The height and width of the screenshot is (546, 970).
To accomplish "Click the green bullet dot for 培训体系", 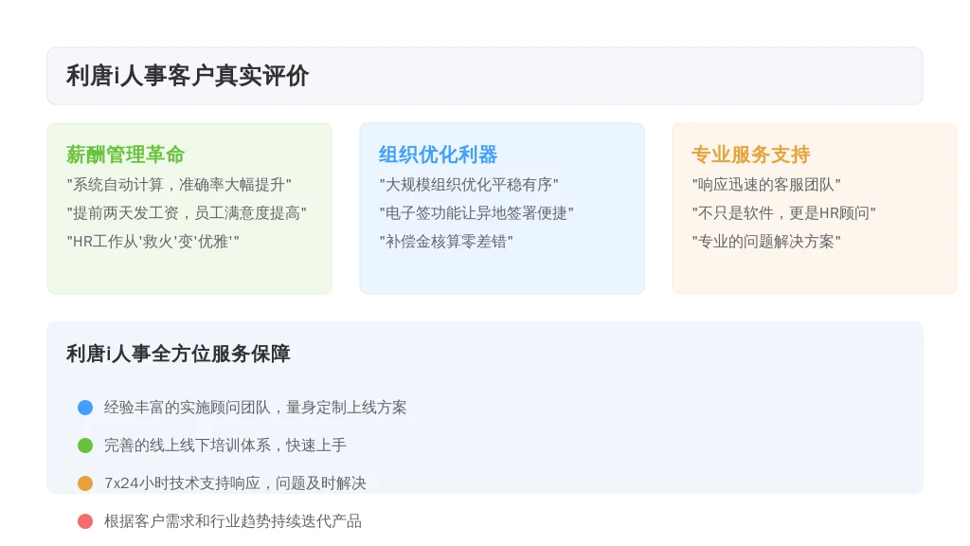I will click(85, 446).
